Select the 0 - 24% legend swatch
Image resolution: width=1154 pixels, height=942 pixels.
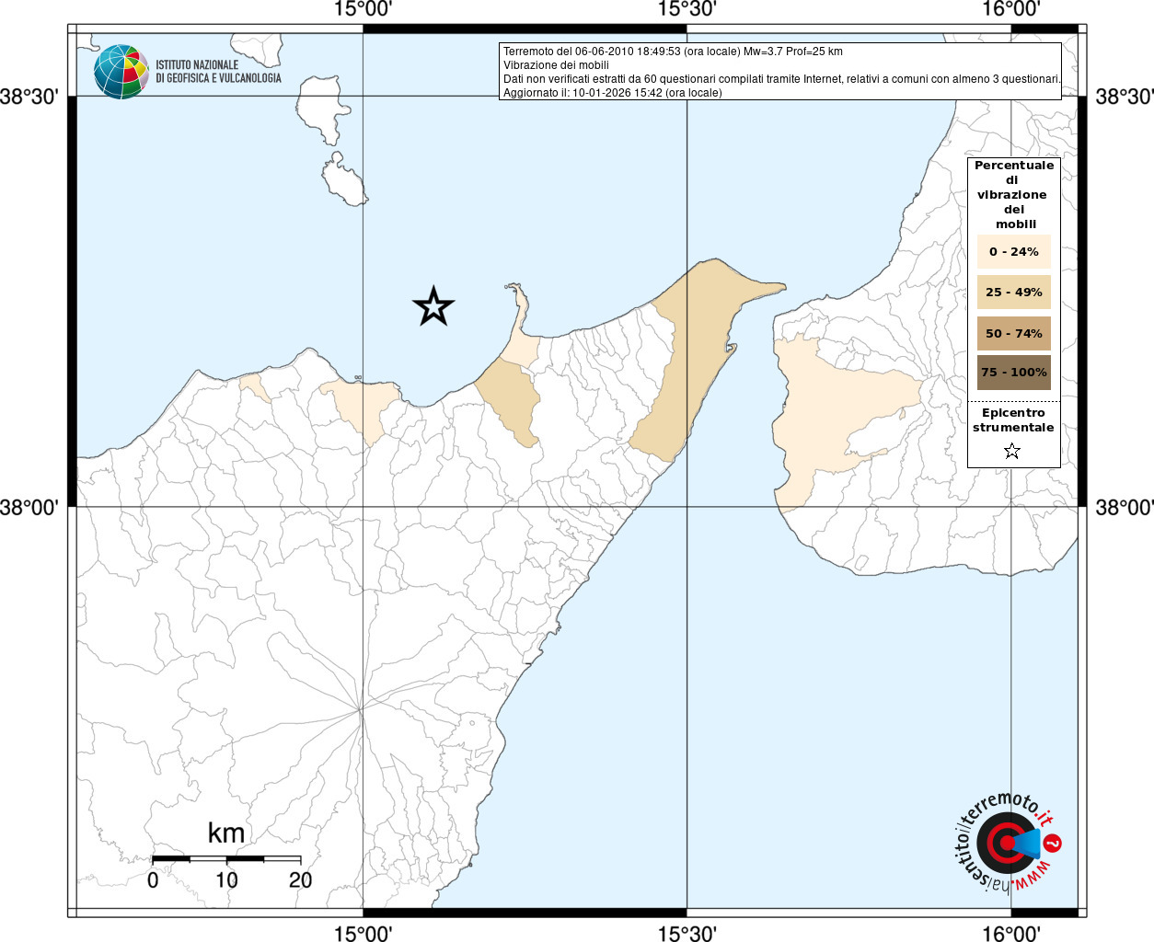1013,251
